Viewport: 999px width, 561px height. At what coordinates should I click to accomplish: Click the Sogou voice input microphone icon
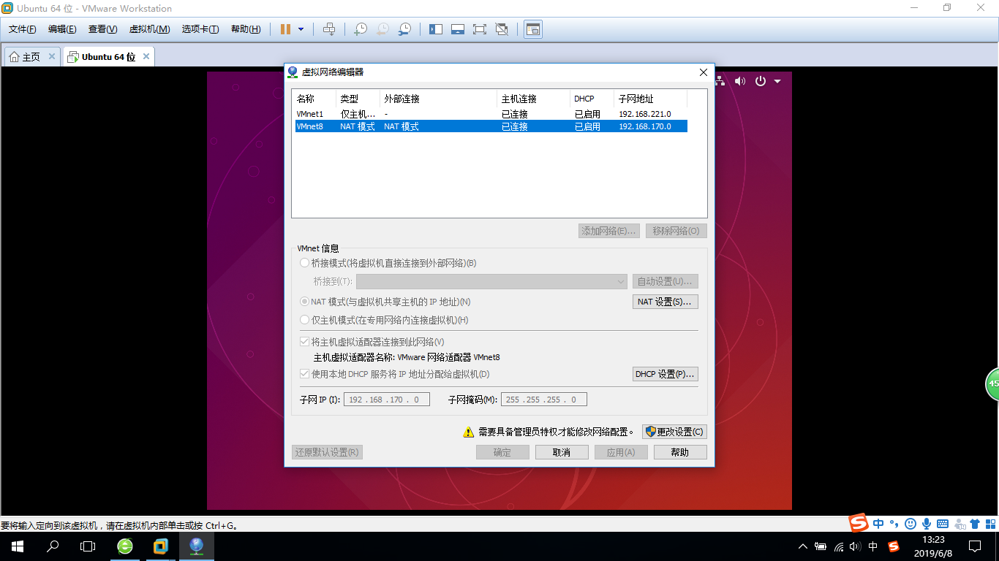tap(926, 524)
